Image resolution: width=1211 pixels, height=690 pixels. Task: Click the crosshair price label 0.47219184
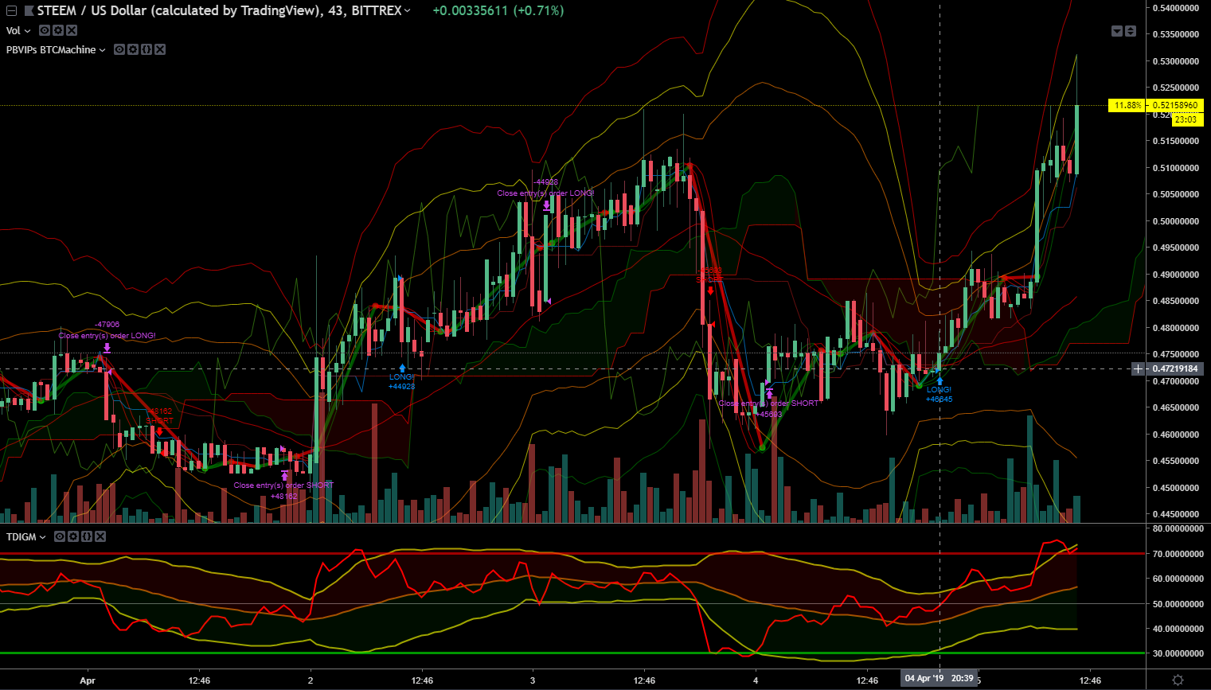(x=1175, y=369)
